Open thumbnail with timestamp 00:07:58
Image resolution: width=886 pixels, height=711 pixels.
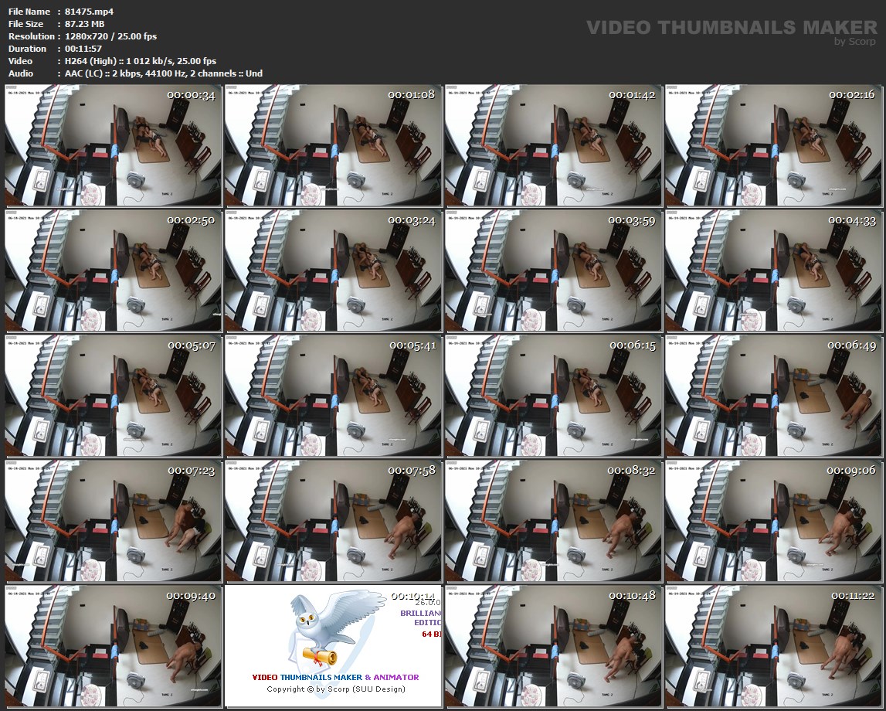pos(334,521)
